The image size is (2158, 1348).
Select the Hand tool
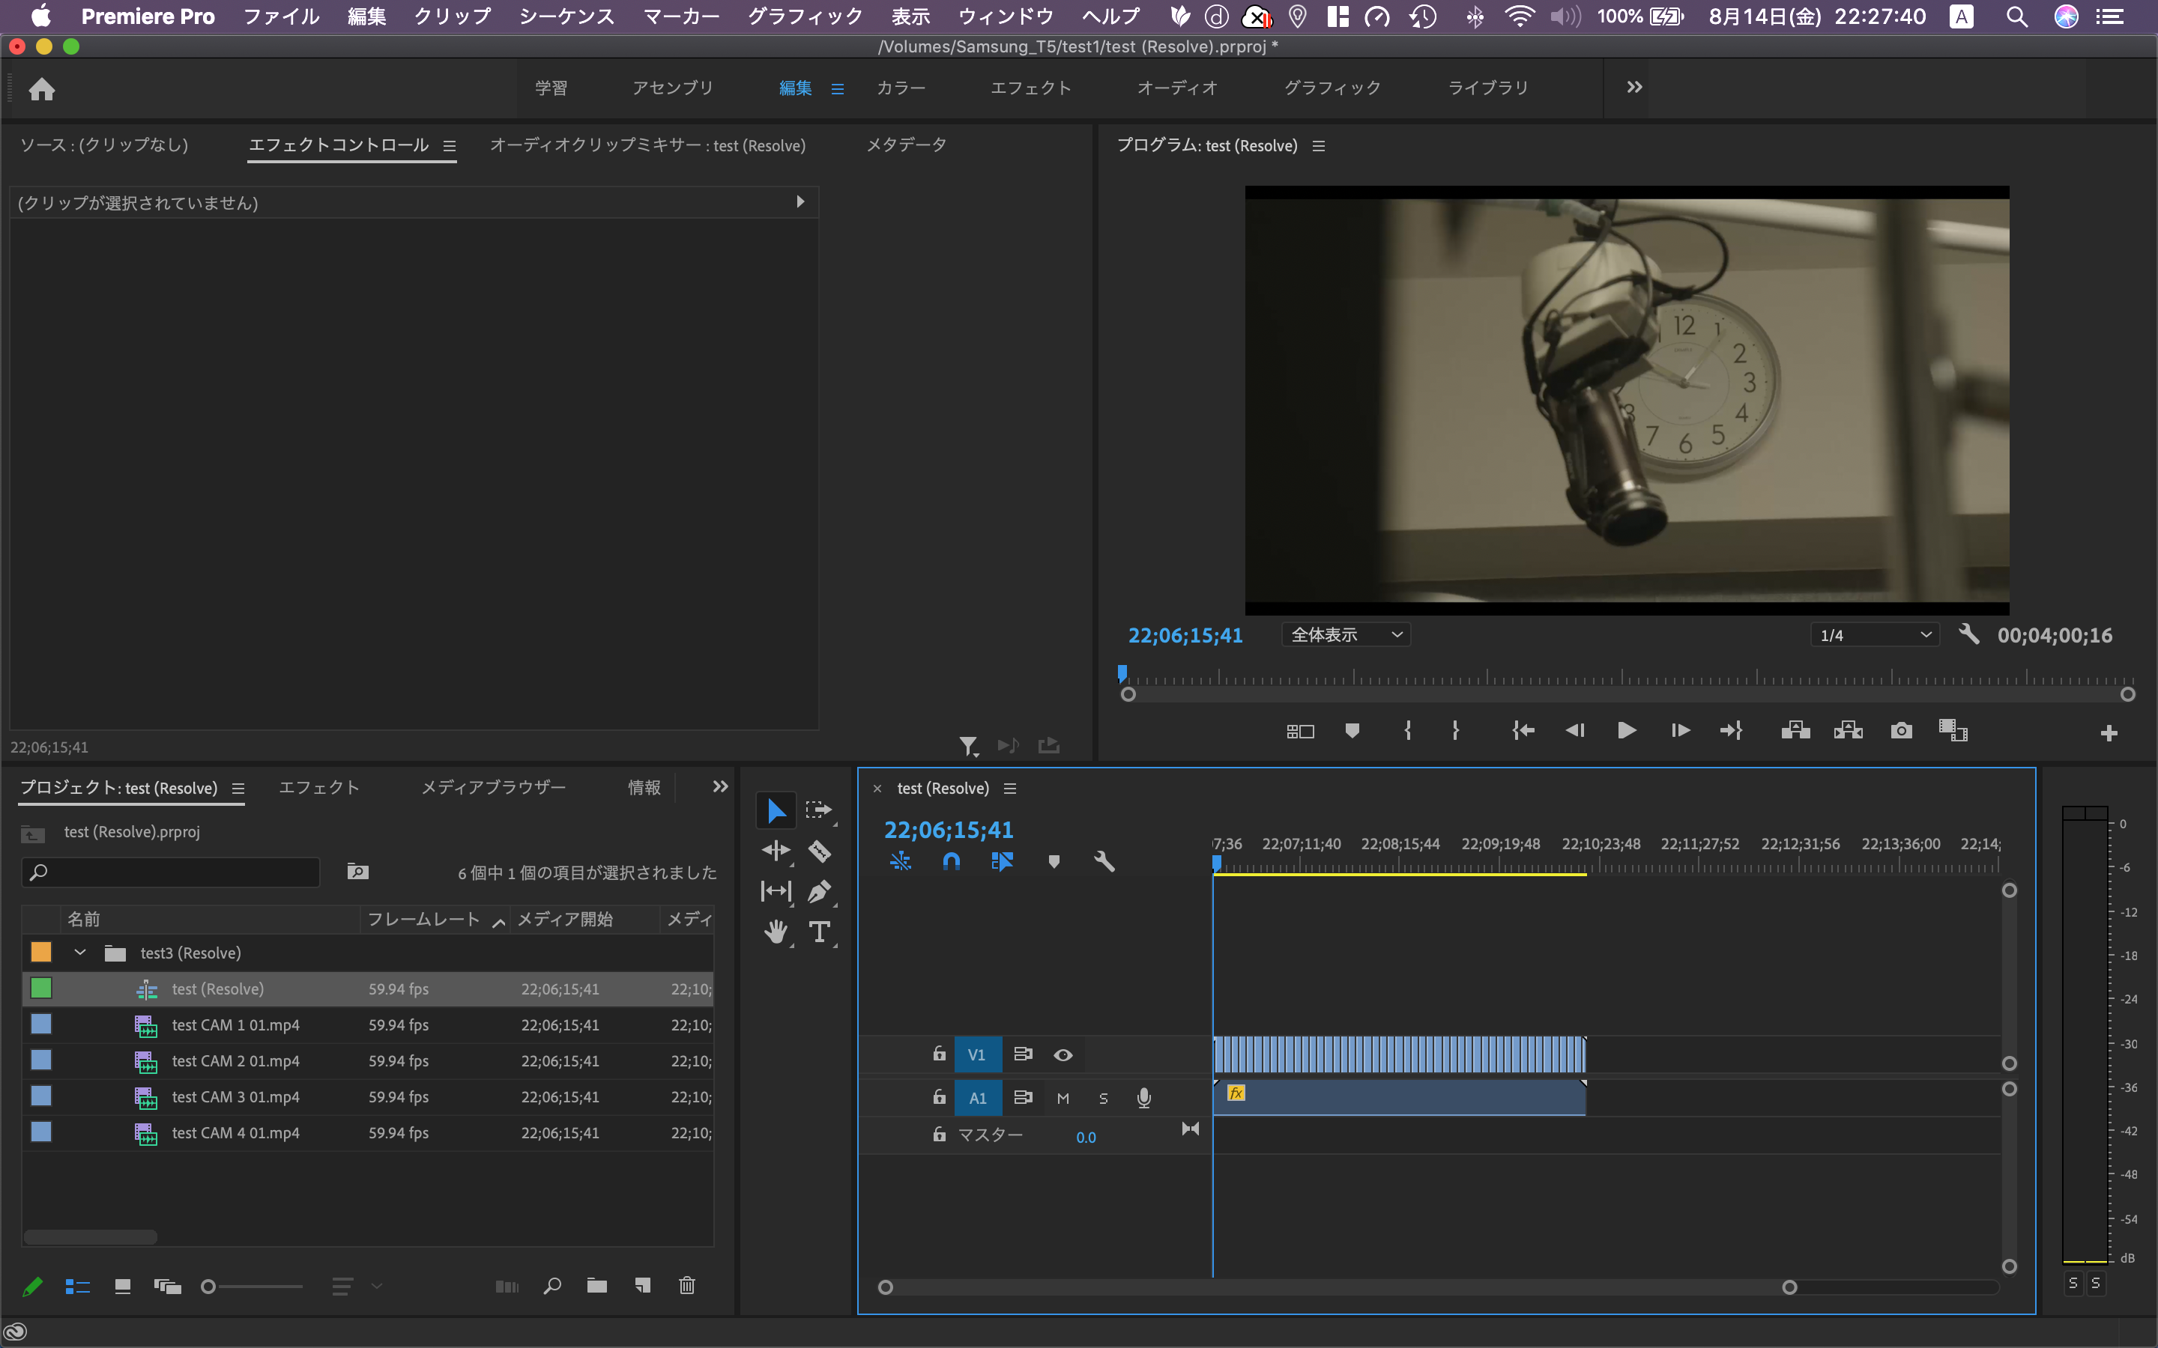click(x=775, y=932)
